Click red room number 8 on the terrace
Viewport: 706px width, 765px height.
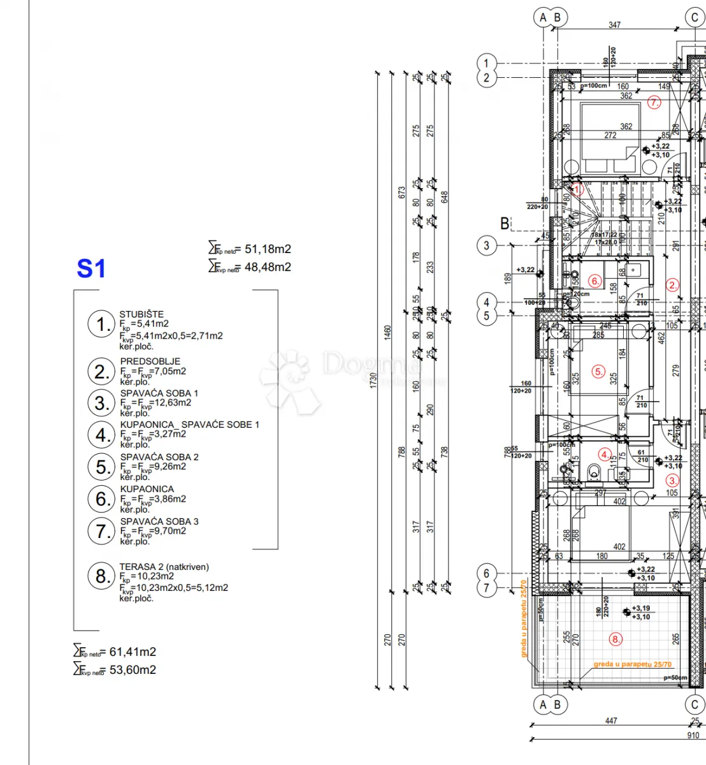[x=616, y=639]
